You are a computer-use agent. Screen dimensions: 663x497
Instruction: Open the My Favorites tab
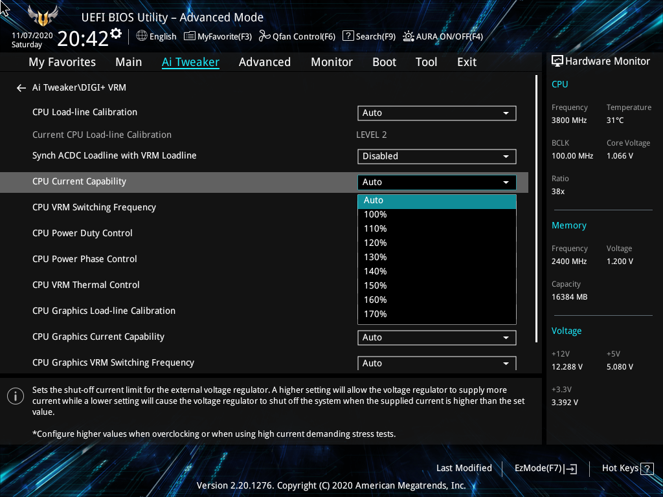pyautogui.click(x=62, y=62)
